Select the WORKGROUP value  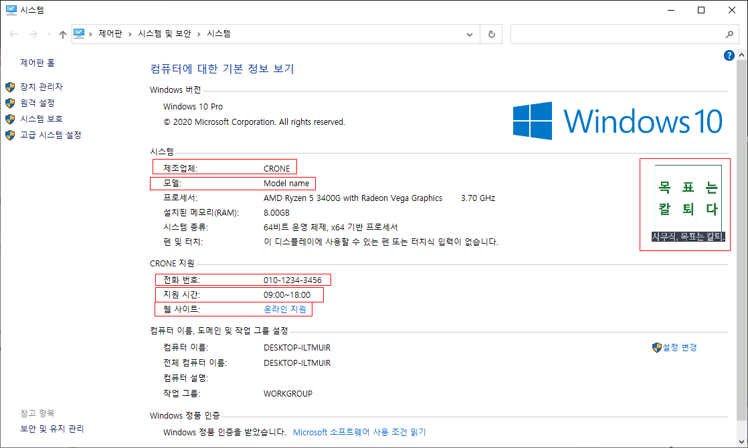(288, 394)
